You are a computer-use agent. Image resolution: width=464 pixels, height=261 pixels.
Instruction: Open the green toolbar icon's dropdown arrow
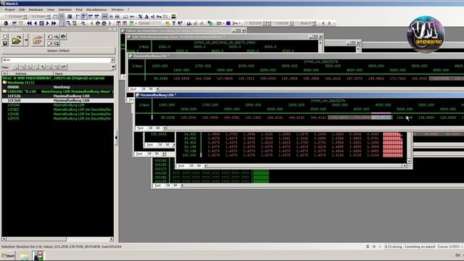[x=136, y=23]
